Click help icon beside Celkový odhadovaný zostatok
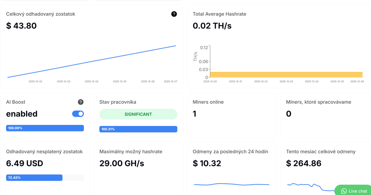This screenshot has height=195, width=371. tap(174, 14)
